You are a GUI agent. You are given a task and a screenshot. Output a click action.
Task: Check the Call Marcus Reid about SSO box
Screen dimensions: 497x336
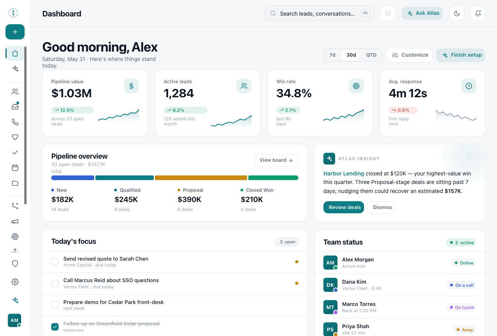coord(55,283)
